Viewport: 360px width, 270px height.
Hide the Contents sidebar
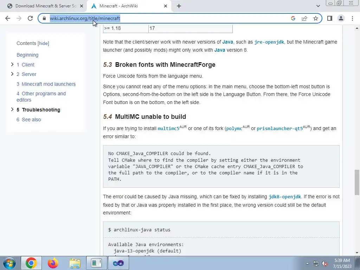(x=43, y=43)
